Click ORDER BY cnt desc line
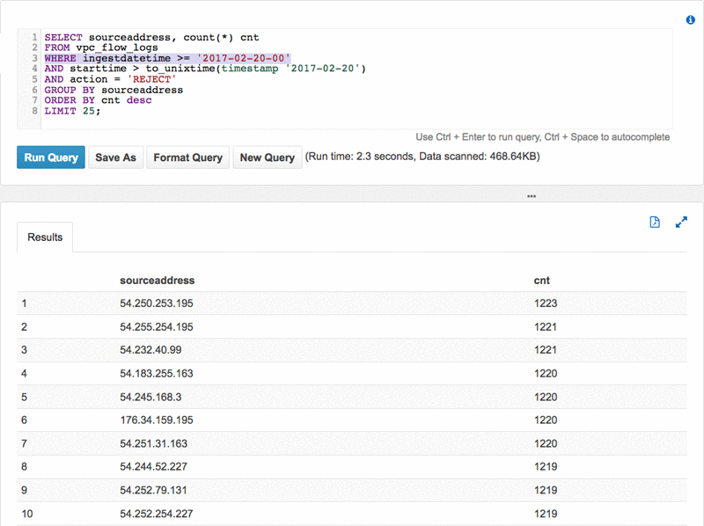This screenshot has width=704, height=526. [98, 100]
